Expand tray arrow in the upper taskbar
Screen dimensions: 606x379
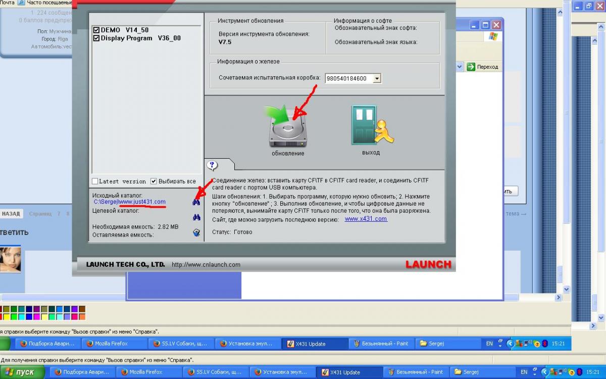pos(510,344)
